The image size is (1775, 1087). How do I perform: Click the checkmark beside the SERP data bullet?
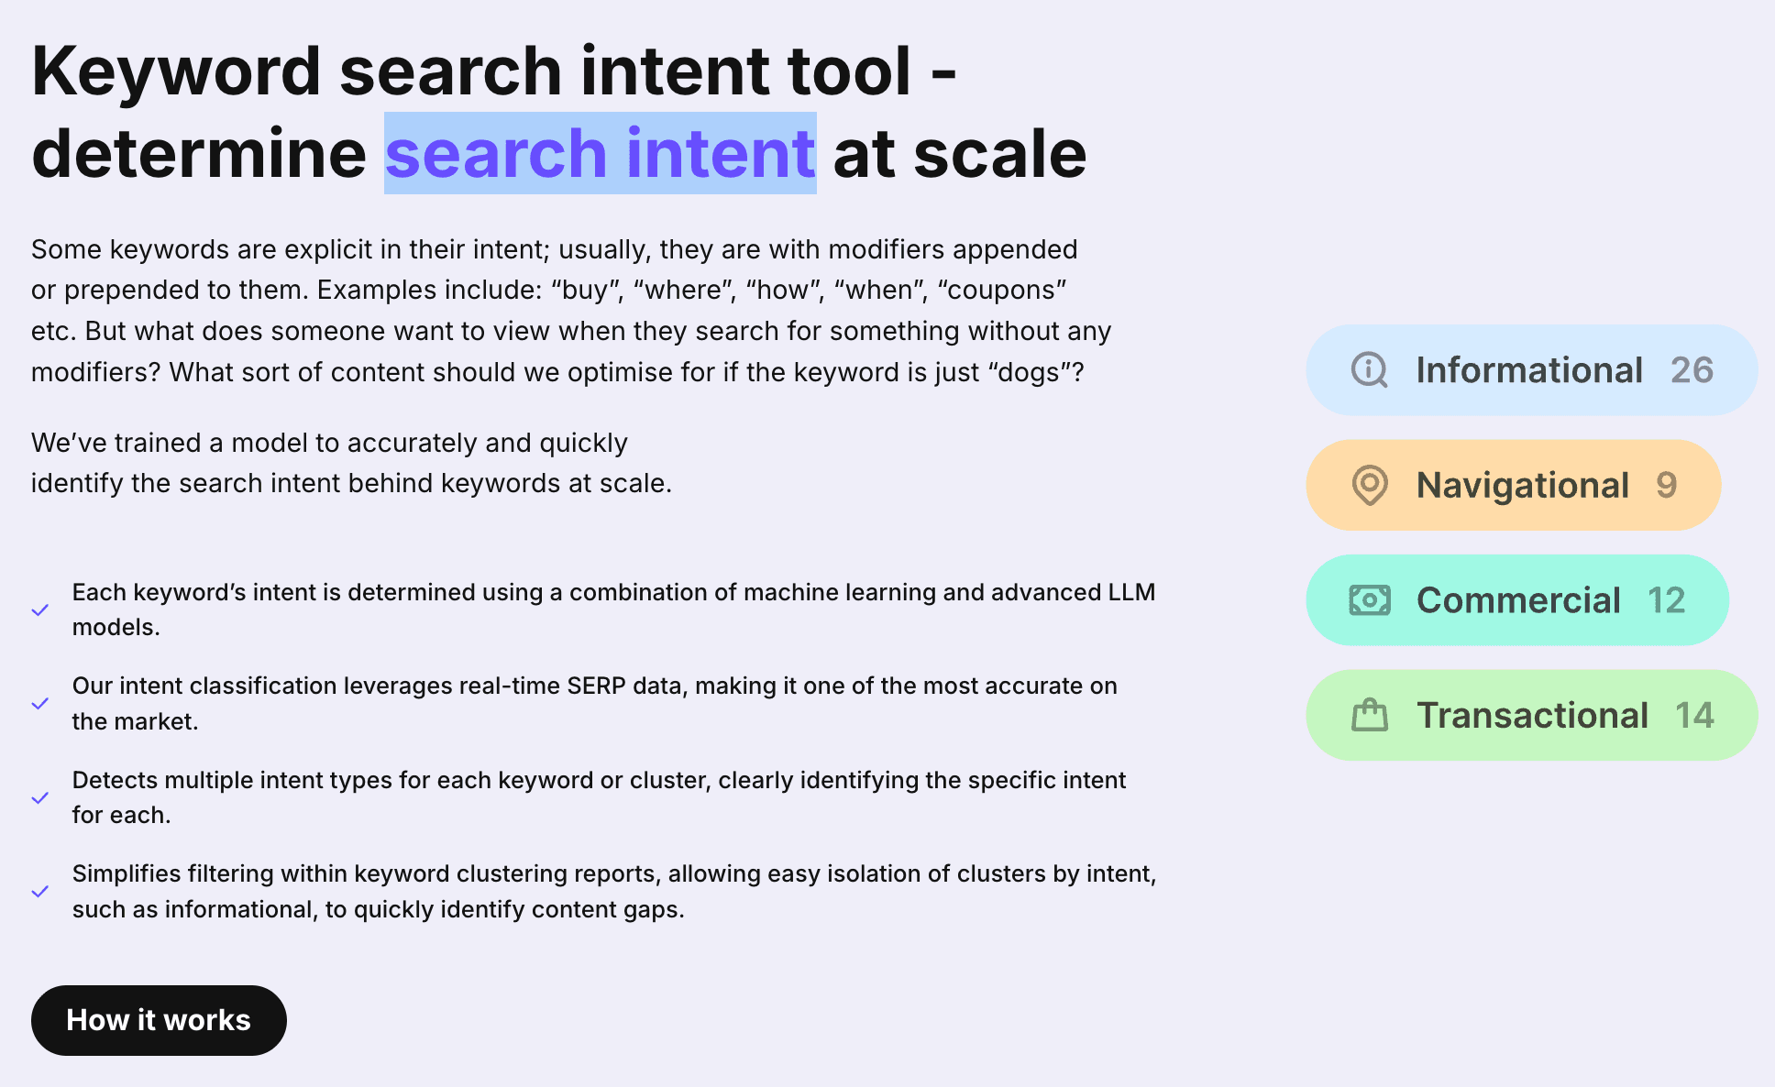click(40, 703)
